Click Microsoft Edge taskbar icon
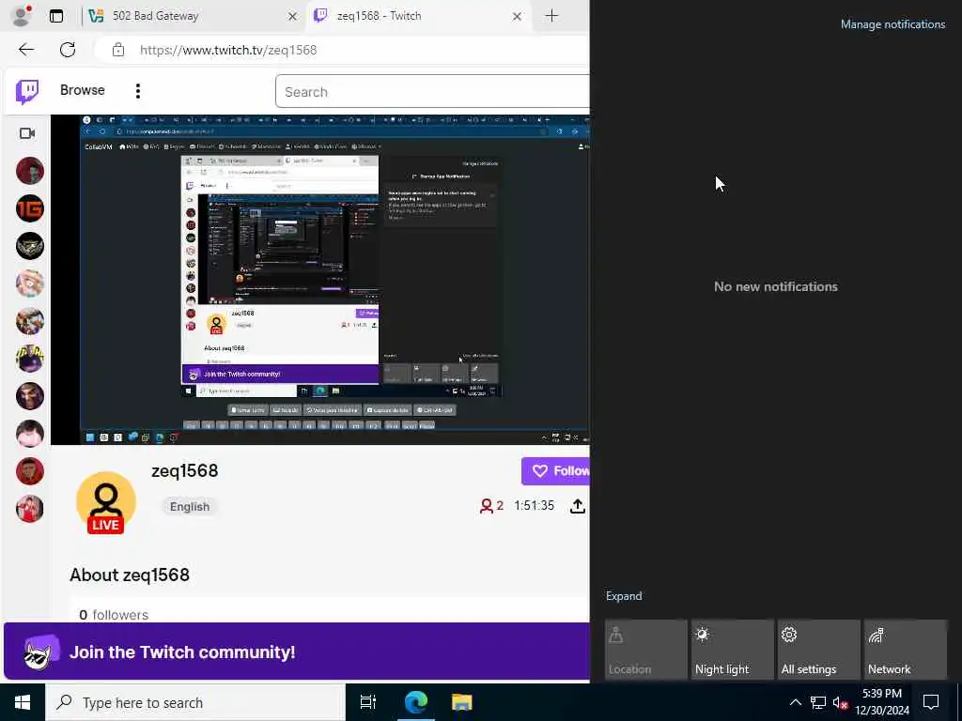 415,702
